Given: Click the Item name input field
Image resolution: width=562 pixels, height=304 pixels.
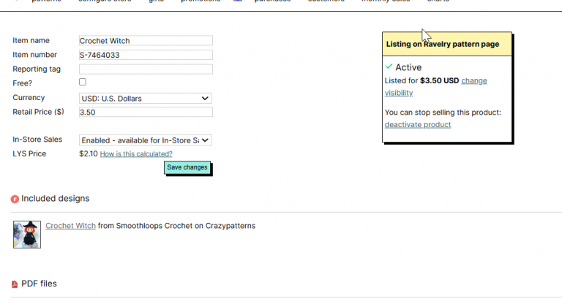Looking at the screenshot, I should (x=146, y=40).
